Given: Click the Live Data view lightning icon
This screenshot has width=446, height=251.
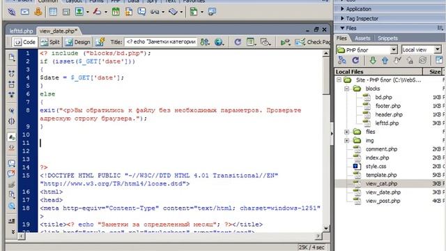Looking at the screenshot, I should pos(100,42).
